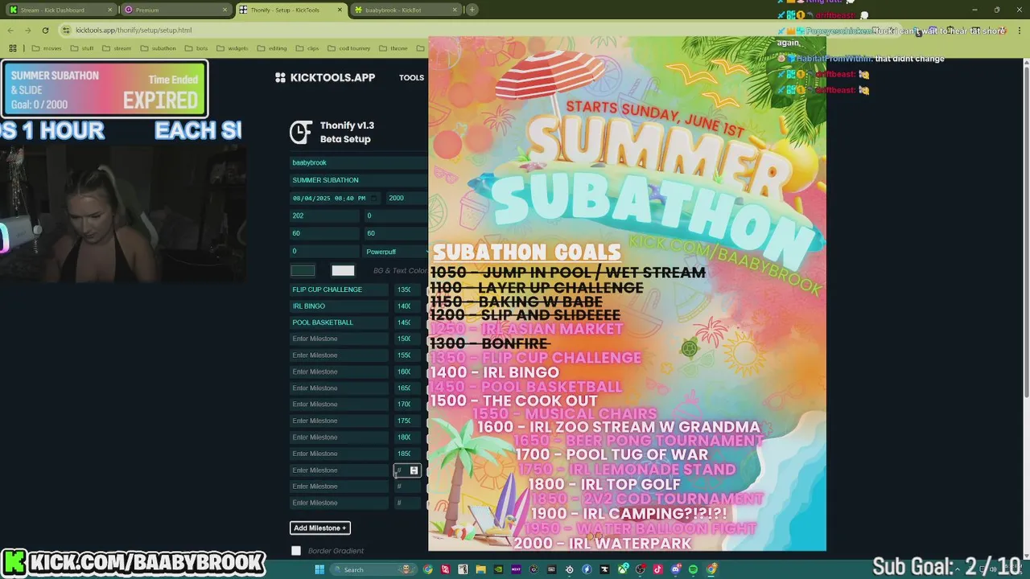Open the stuff bookmark folder

pyautogui.click(x=83, y=48)
